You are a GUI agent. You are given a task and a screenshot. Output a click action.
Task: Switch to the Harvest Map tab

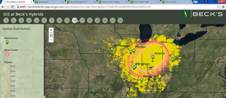(176, 2)
